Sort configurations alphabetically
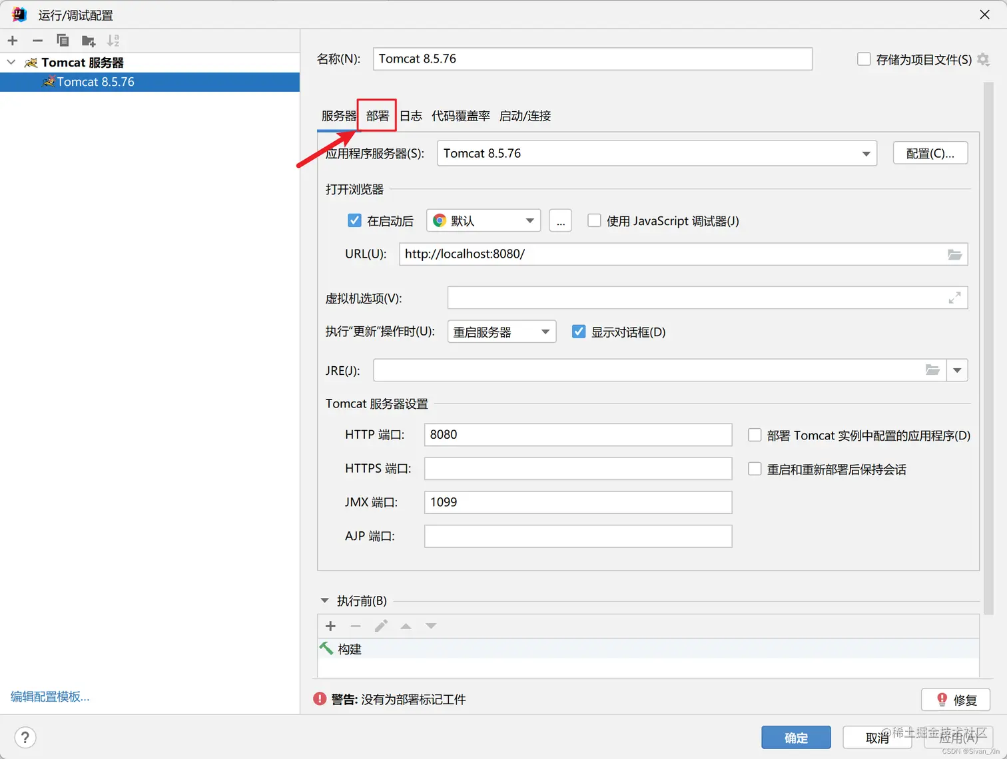Viewport: 1007px width, 759px height. pos(114,41)
